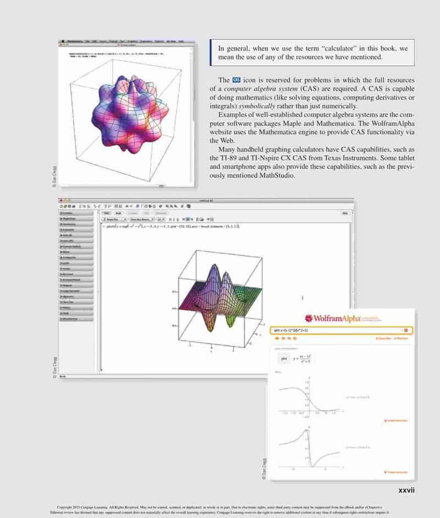
Task: Click the Apple logo in the Mathematica menu bar
Action: pyautogui.click(x=63, y=41)
